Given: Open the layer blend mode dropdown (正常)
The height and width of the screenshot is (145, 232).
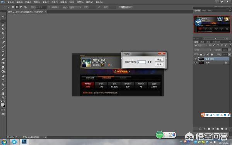Looking at the screenshot, I should pyautogui.click(x=203, y=50).
